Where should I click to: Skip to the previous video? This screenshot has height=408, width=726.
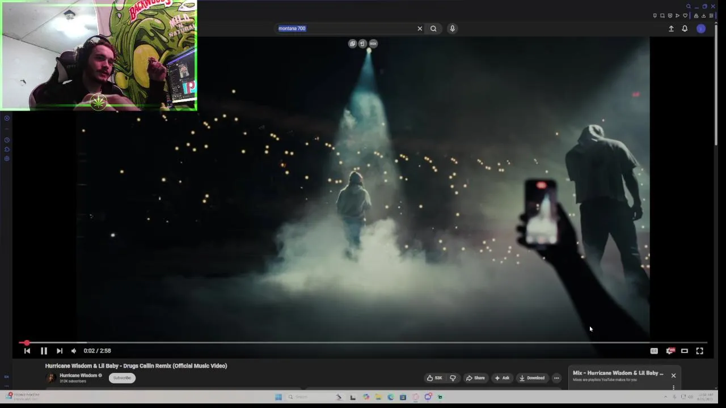tap(27, 351)
